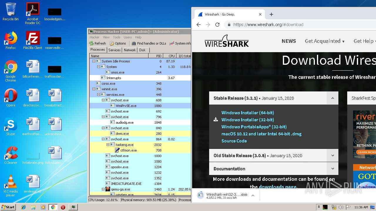
Task: Show hidden system tray icons
Action: click(x=319, y=207)
